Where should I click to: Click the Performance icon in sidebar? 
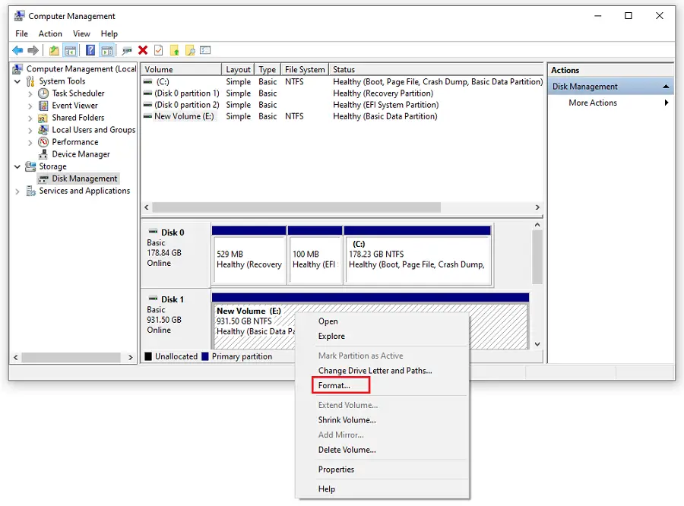(x=43, y=142)
